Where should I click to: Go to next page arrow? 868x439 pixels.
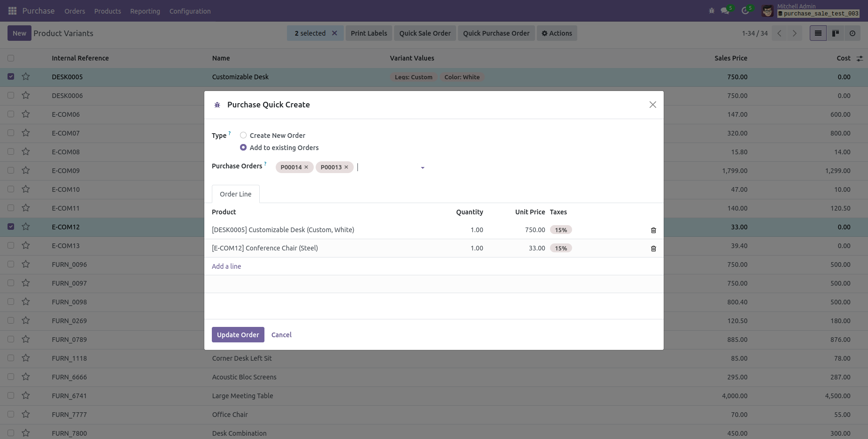pyautogui.click(x=795, y=33)
